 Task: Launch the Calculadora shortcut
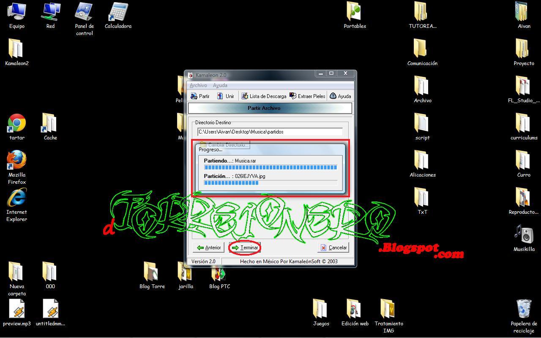click(118, 16)
